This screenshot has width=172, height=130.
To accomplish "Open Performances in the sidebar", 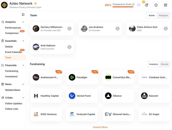I will pyautogui.click(x=13, y=28).
